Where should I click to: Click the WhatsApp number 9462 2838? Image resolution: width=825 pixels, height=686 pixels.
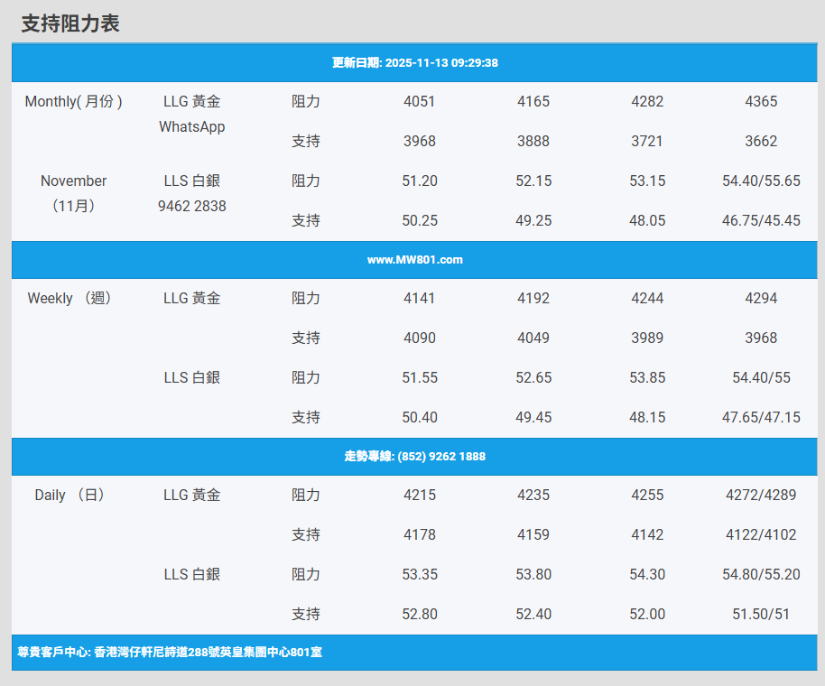click(192, 207)
